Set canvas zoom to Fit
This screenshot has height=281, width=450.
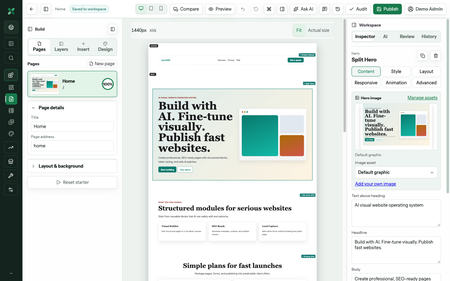pyautogui.click(x=299, y=30)
